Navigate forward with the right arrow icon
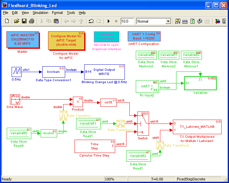The image size is (229, 183). 74,21
